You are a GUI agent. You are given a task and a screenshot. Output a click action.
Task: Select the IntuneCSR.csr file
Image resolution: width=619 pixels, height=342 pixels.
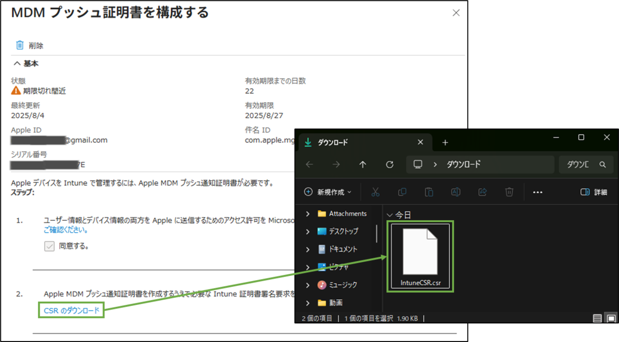tap(420, 257)
